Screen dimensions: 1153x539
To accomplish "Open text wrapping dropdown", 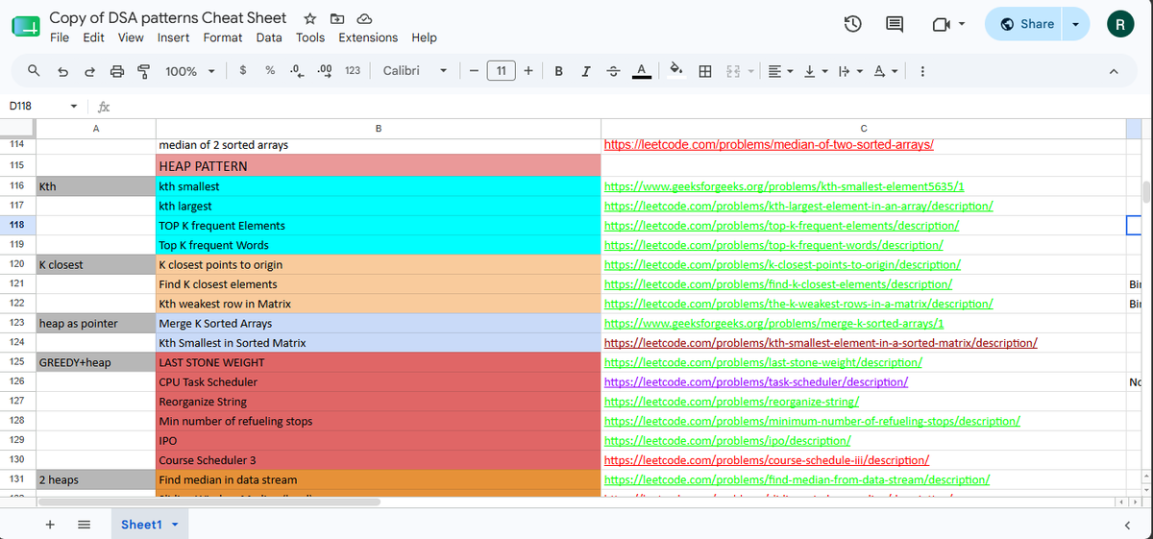I will click(850, 71).
